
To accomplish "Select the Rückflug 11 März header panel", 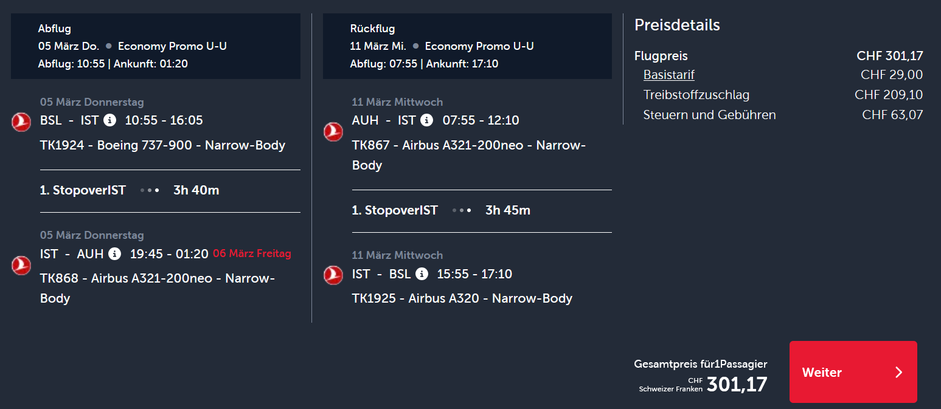I will click(x=467, y=46).
